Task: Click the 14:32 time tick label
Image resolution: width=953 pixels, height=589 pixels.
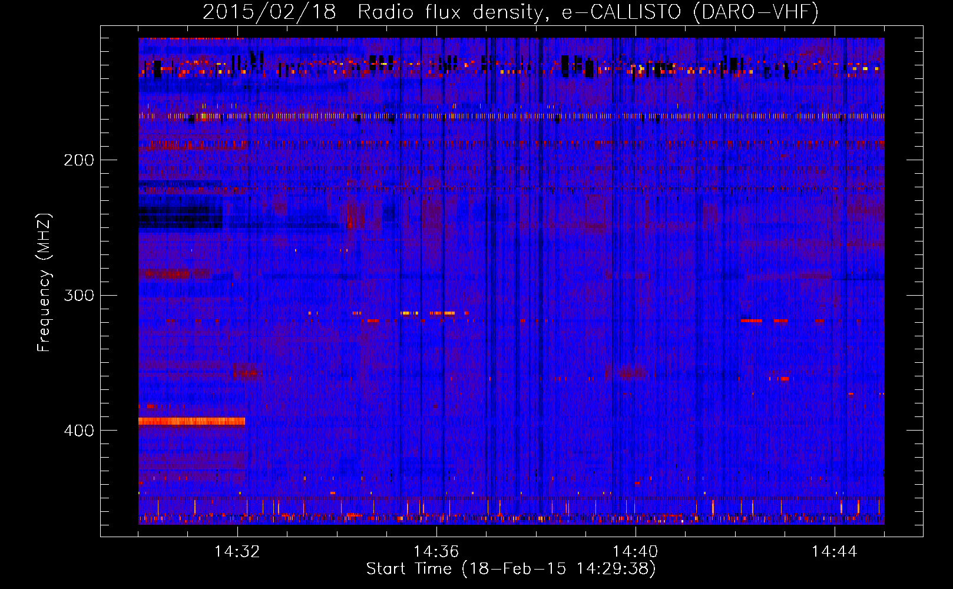Action: (x=237, y=552)
